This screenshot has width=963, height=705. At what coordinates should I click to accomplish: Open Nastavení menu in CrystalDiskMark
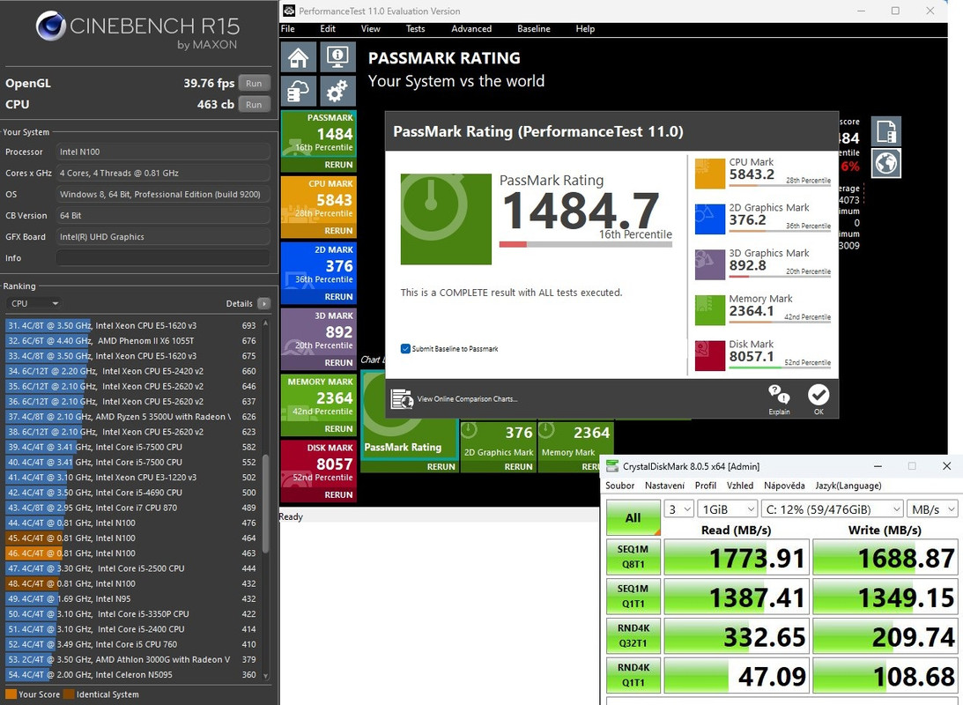click(x=664, y=486)
